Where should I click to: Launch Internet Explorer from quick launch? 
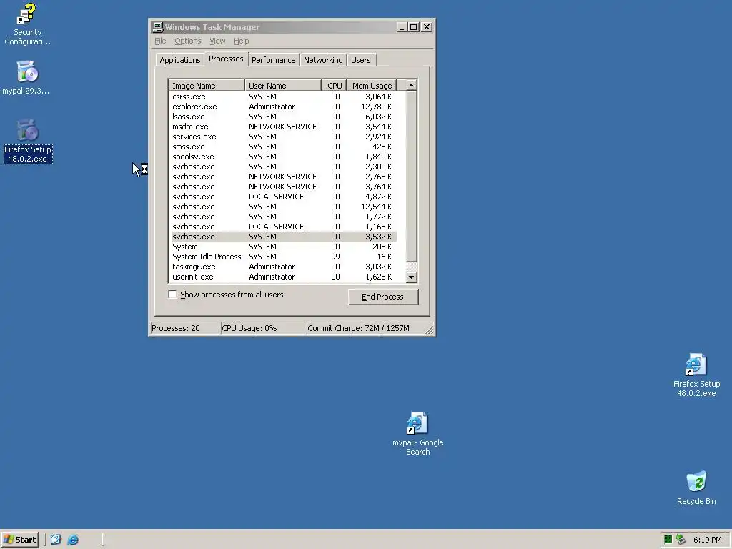pos(74,540)
